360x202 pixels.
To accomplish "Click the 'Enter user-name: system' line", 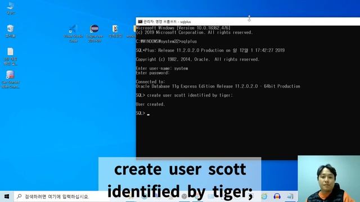I will [x=162, y=68].
